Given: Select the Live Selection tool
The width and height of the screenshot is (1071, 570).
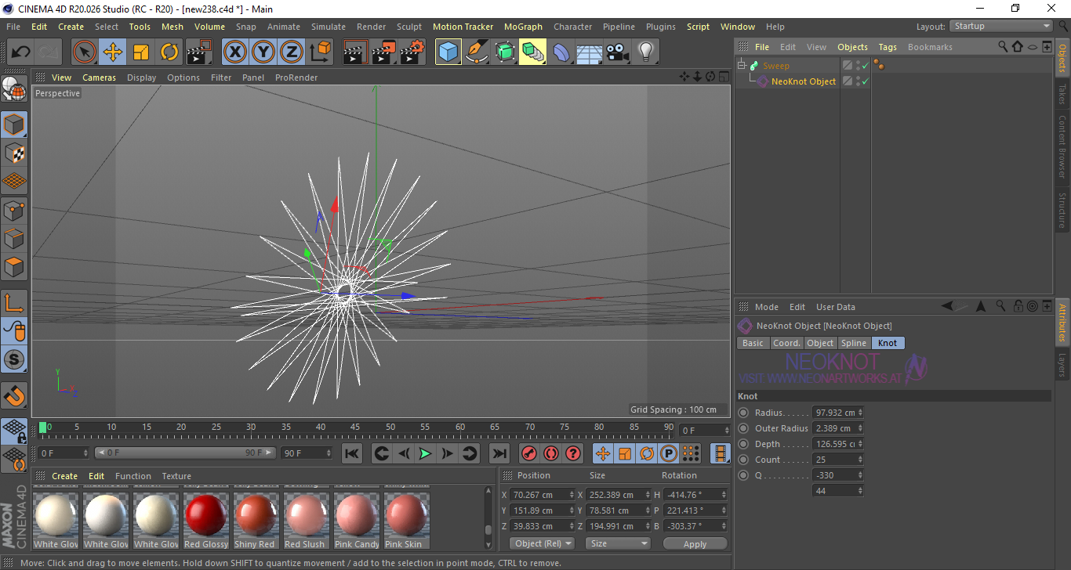Looking at the screenshot, I should click(x=85, y=52).
